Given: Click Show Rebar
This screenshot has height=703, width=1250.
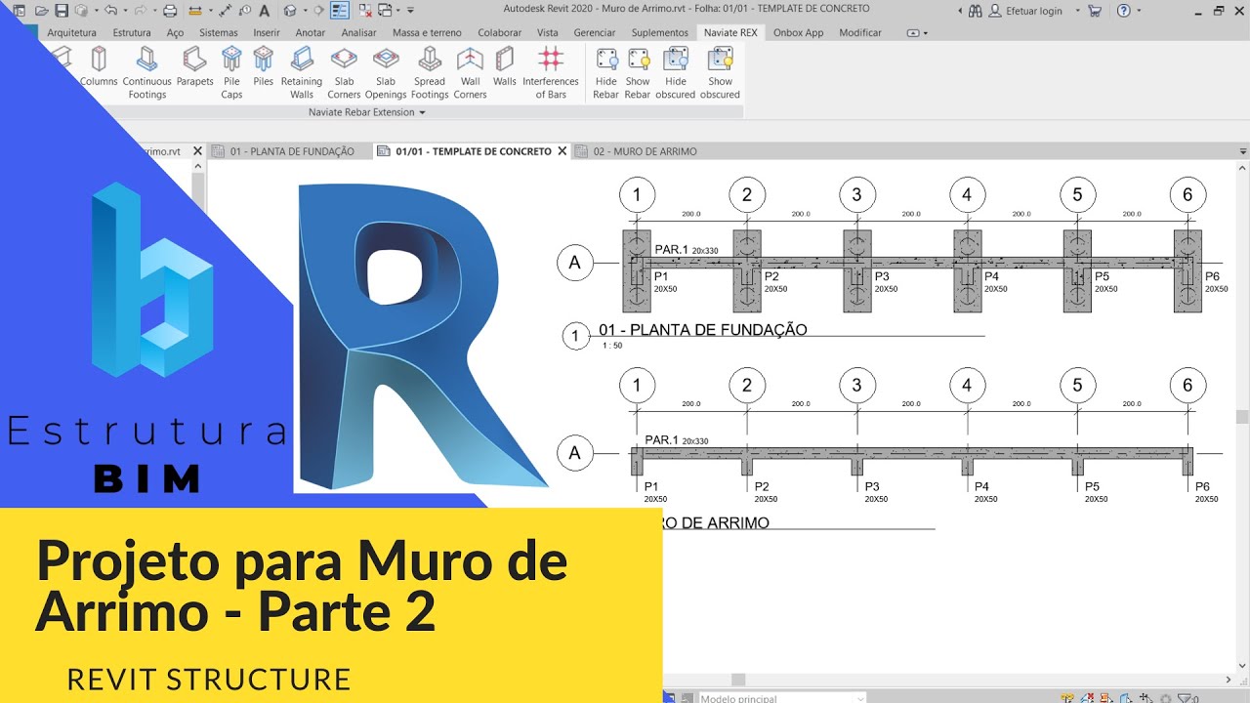Looking at the screenshot, I should pyautogui.click(x=638, y=73).
